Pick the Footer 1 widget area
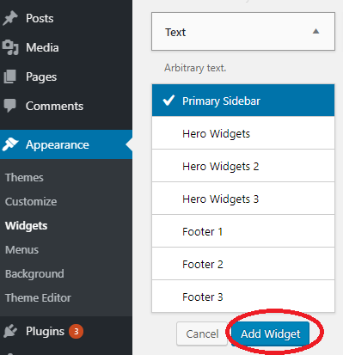 pos(243,231)
